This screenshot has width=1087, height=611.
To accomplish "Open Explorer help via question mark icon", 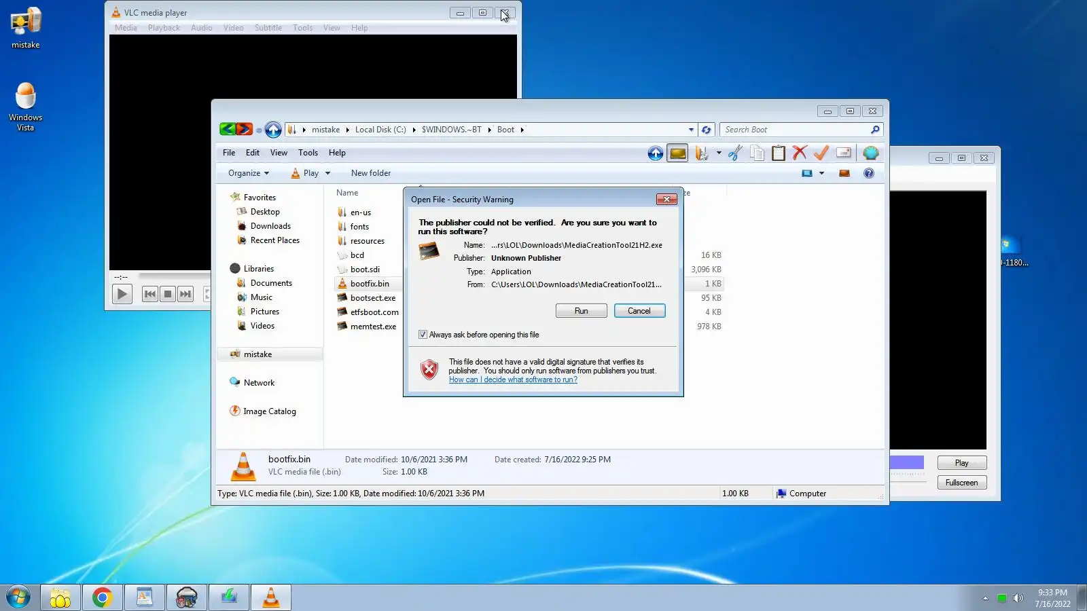I will pyautogui.click(x=869, y=173).
